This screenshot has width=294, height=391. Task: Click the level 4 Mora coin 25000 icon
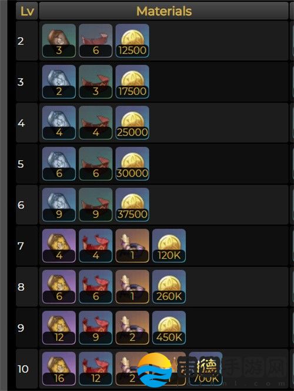(132, 122)
